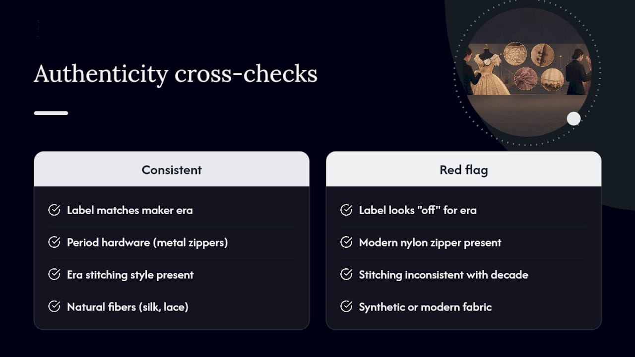Click check icon beside Synthetic or modern fabric
Screen dimensions: 635x357
pos(346,307)
